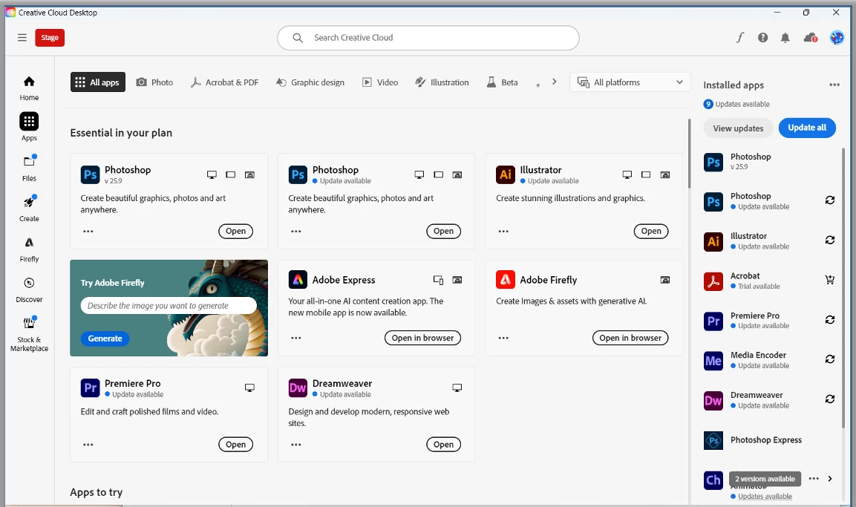Viewport: 856px width, 507px height.
Task: Select Apps in the sidebar
Action: pos(29,127)
